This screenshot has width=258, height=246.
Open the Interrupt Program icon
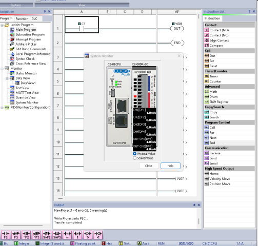pos(12,39)
